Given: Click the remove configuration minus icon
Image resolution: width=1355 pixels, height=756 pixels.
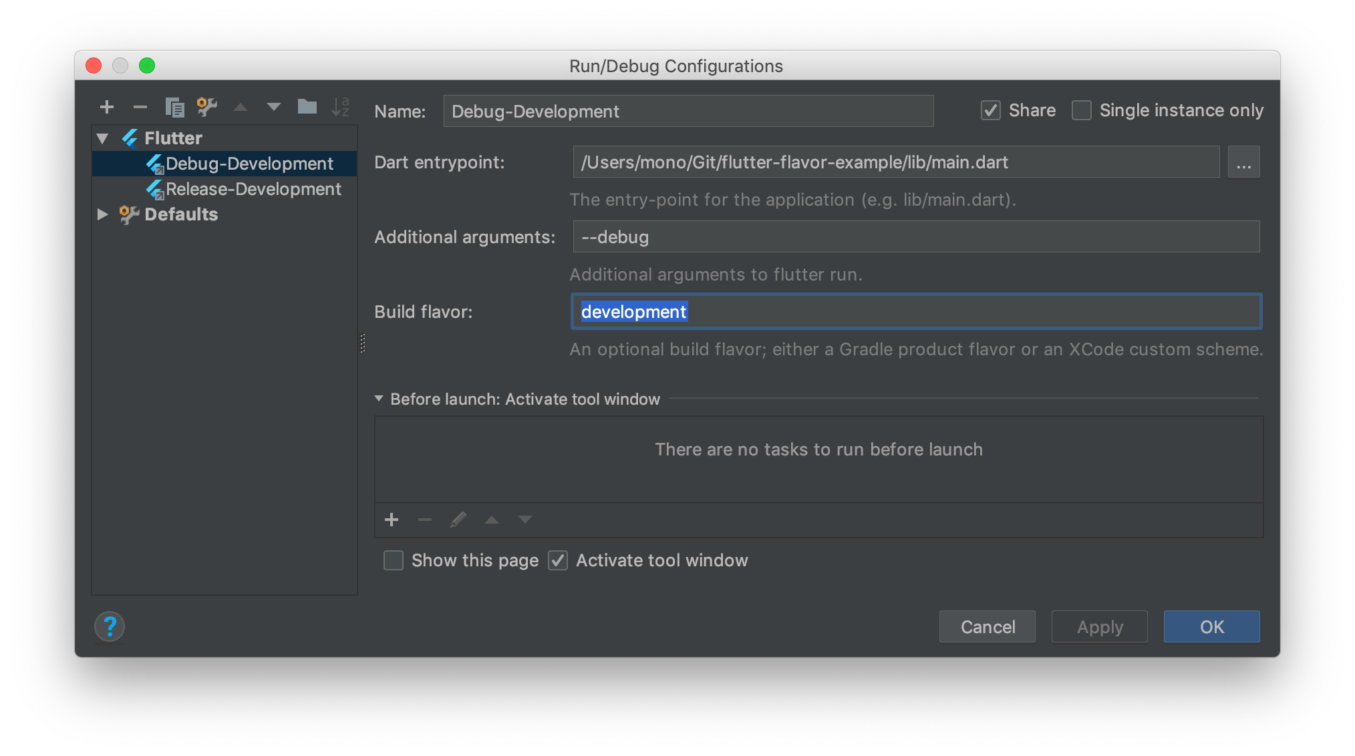Looking at the screenshot, I should (140, 107).
